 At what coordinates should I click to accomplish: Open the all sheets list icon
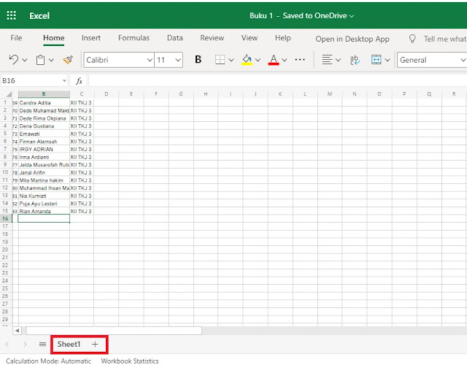point(42,344)
